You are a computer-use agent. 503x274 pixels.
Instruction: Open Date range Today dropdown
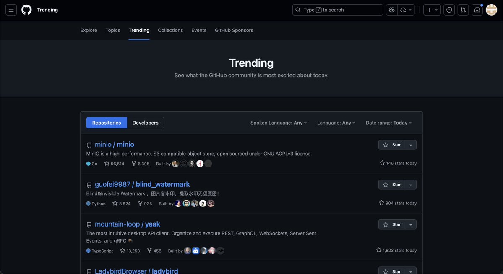(x=388, y=123)
